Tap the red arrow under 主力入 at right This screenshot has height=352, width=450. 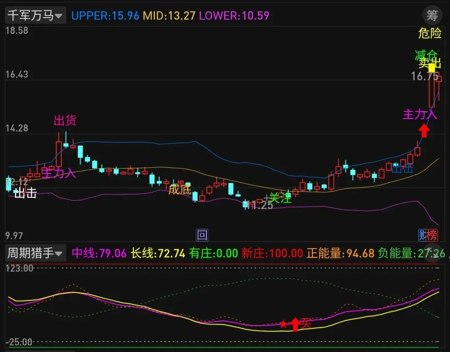[x=424, y=131]
